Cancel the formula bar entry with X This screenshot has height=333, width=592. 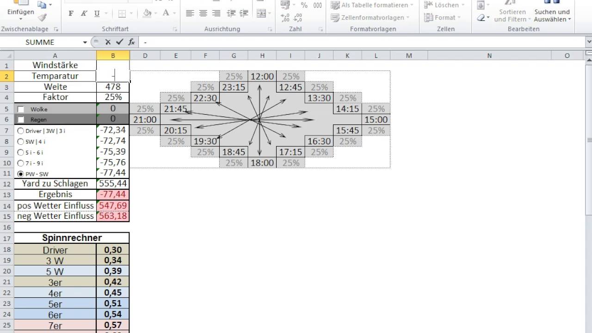(x=108, y=42)
